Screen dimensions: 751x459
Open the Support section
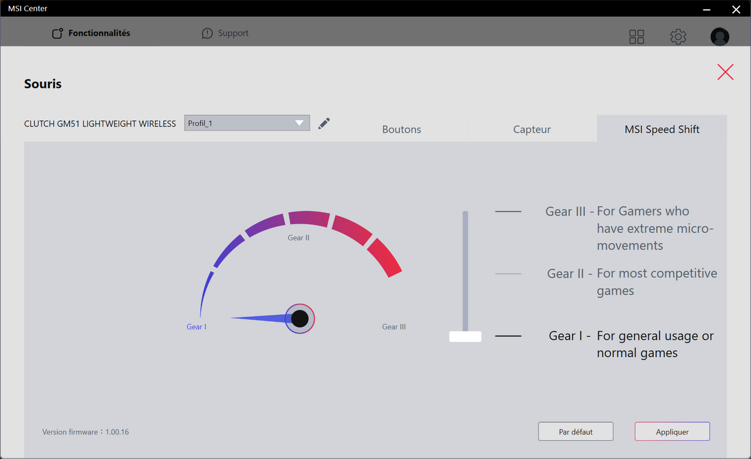(x=225, y=33)
